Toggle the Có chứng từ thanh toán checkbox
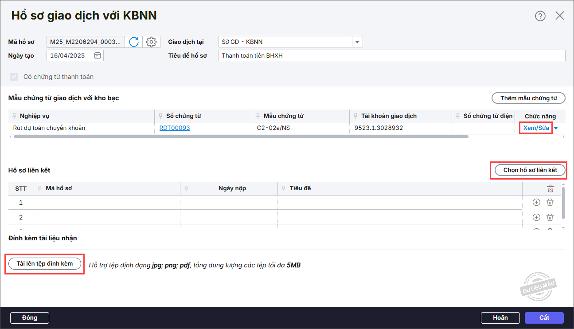Screen dimensions: 574x329 click(x=14, y=77)
